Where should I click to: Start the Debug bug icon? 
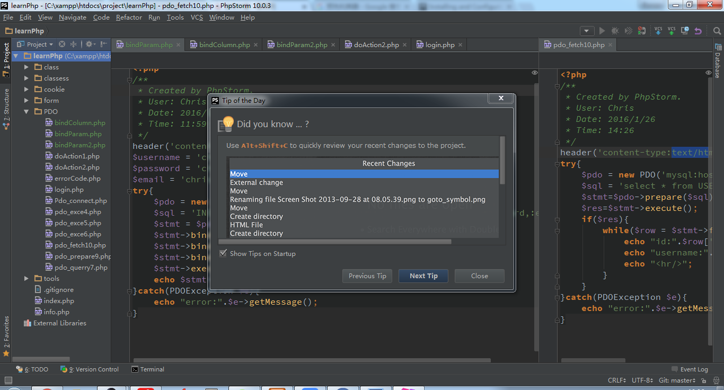click(x=615, y=31)
